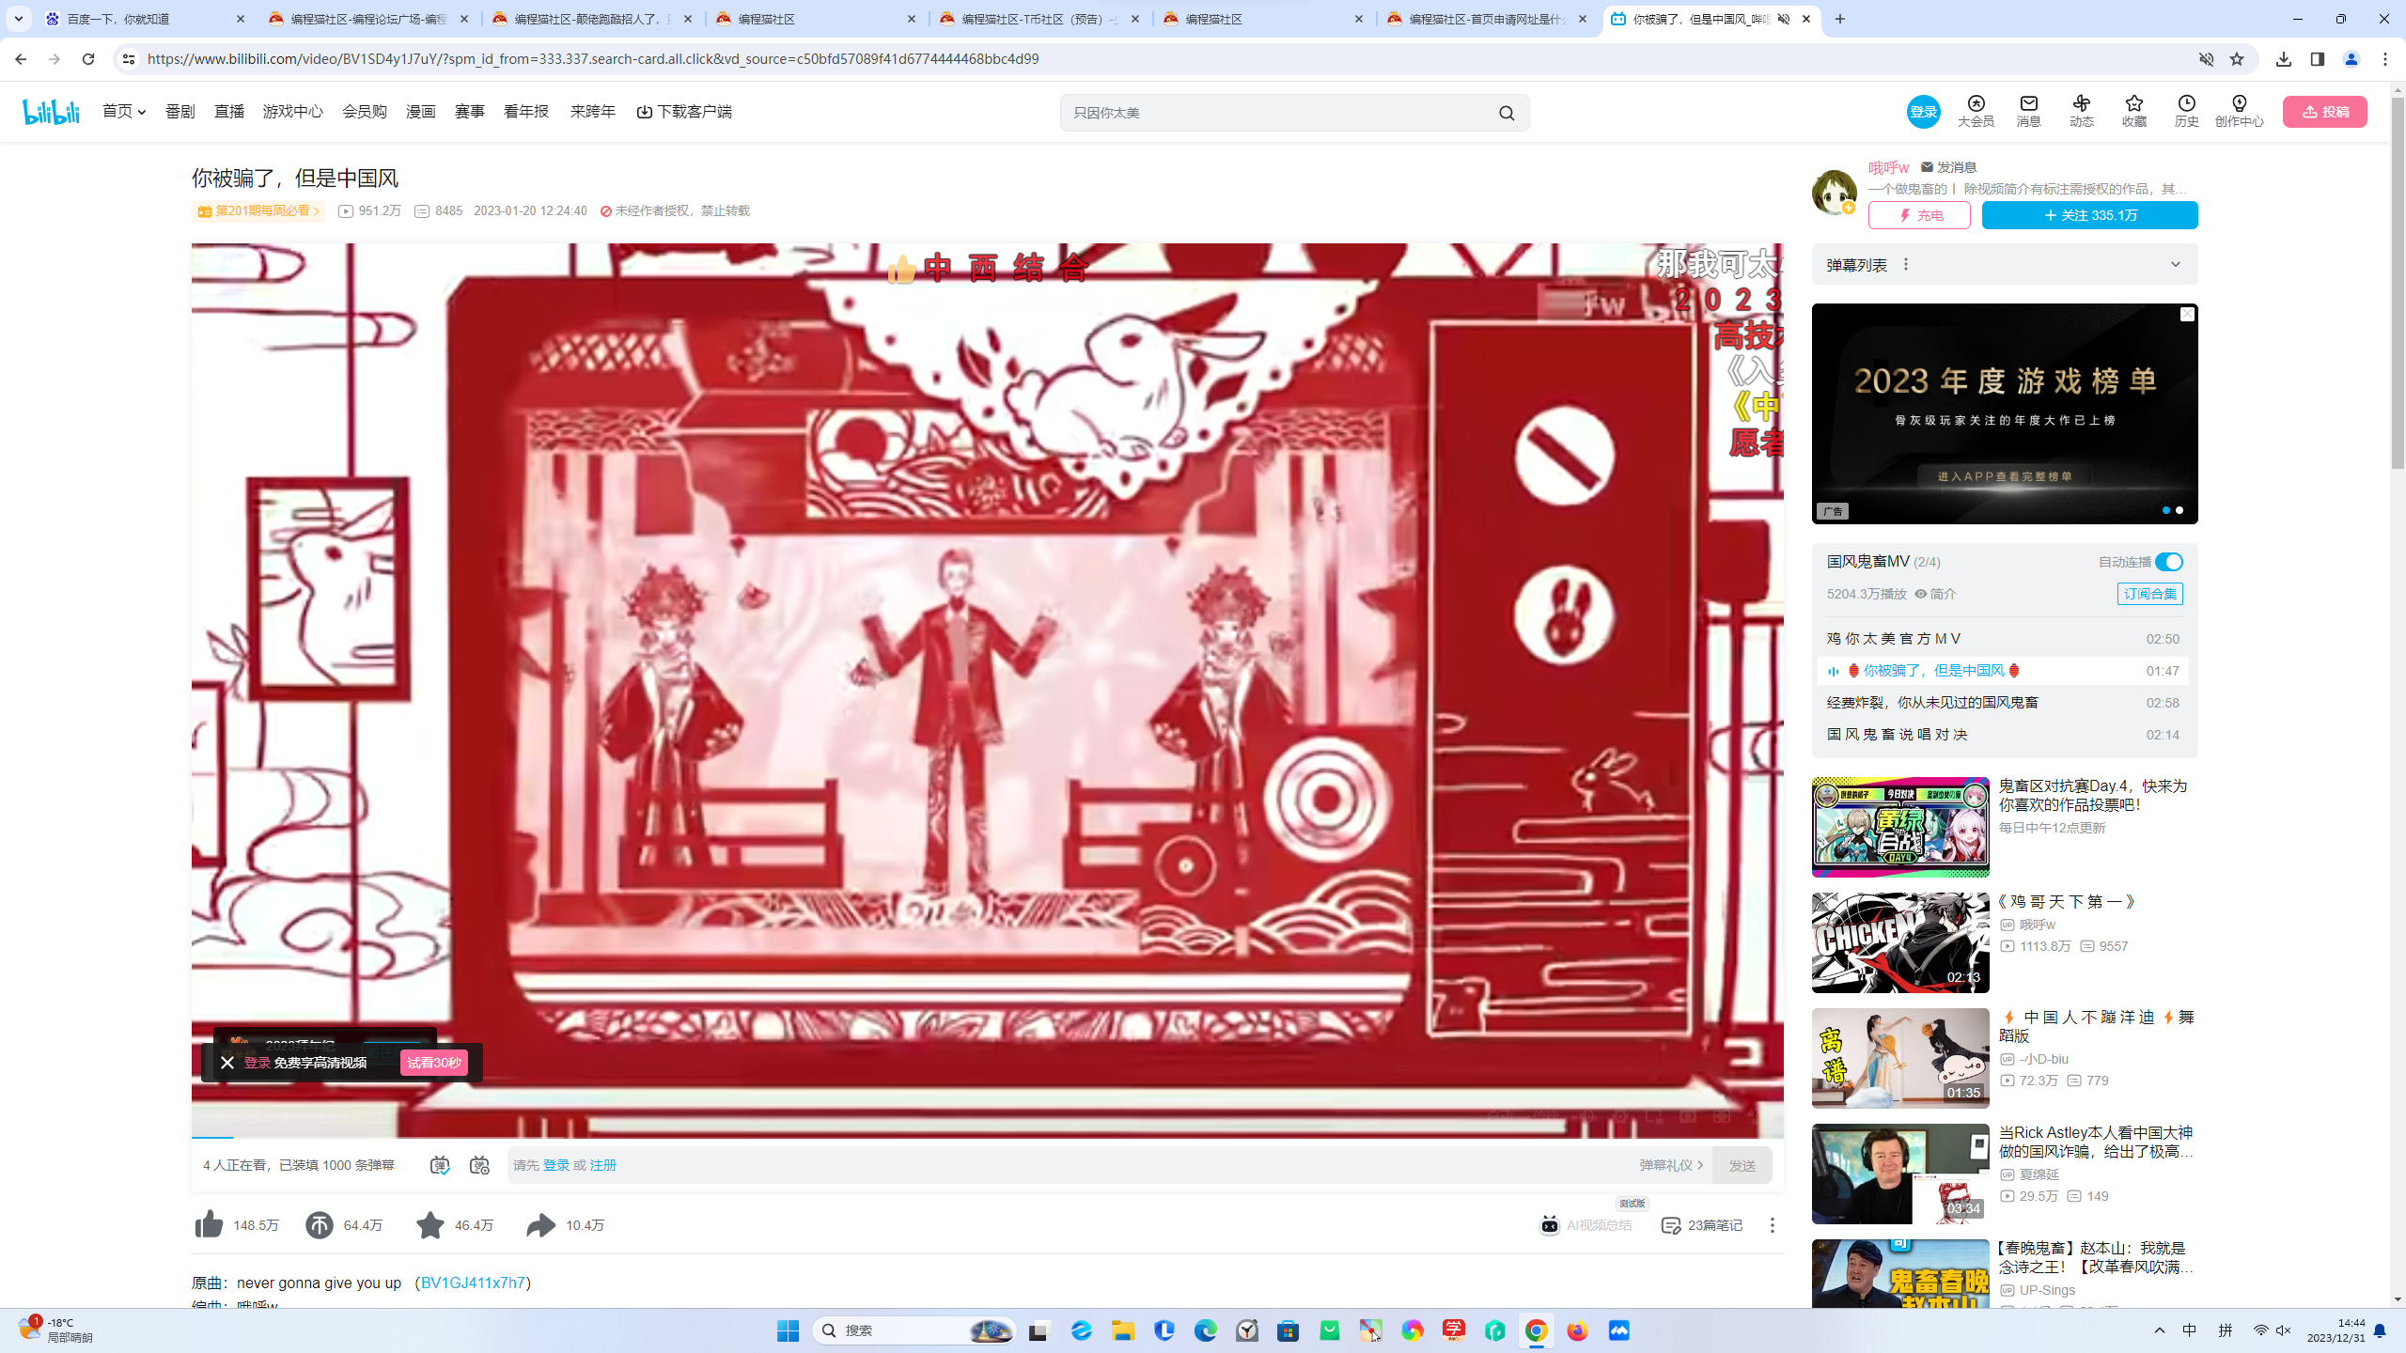The width and height of the screenshot is (2406, 1353).
Task: Open 会员购 from navigation
Action: pyautogui.click(x=365, y=112)
